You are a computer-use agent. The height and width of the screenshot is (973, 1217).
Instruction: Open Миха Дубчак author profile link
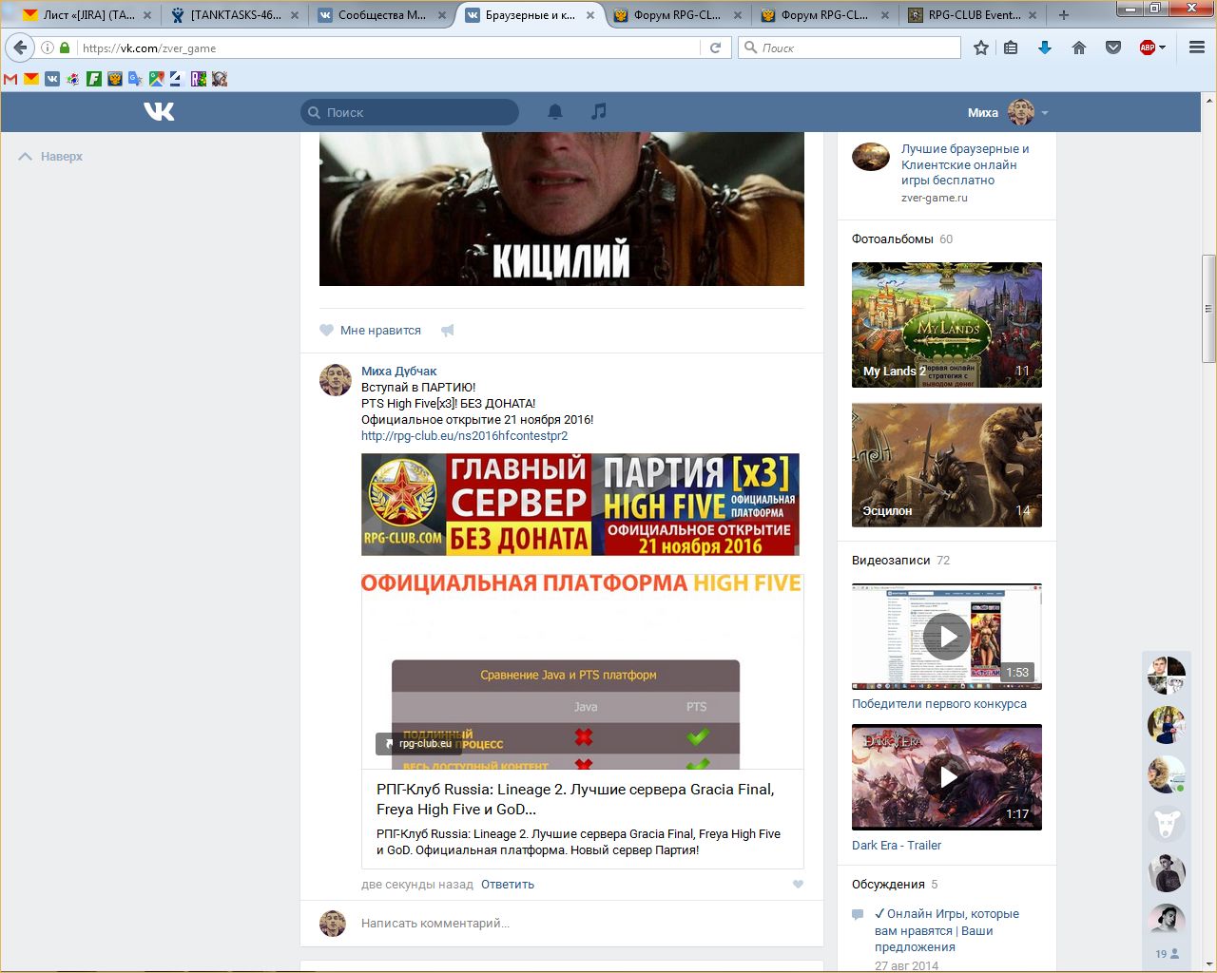pyautogui.click(x=399, y=372)
